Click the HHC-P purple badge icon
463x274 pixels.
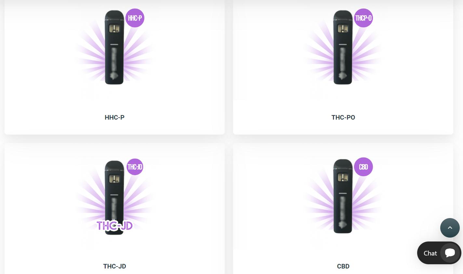[x=135, y=18]
